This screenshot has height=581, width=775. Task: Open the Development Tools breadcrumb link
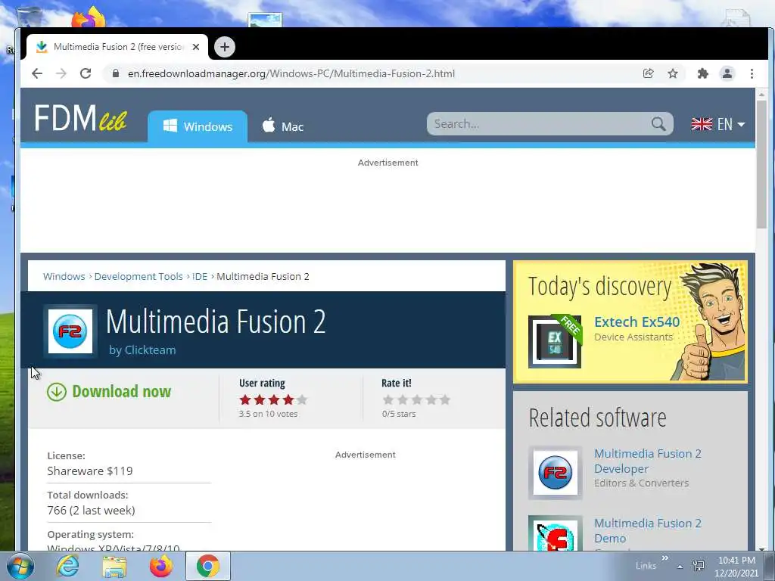(139, 276)
